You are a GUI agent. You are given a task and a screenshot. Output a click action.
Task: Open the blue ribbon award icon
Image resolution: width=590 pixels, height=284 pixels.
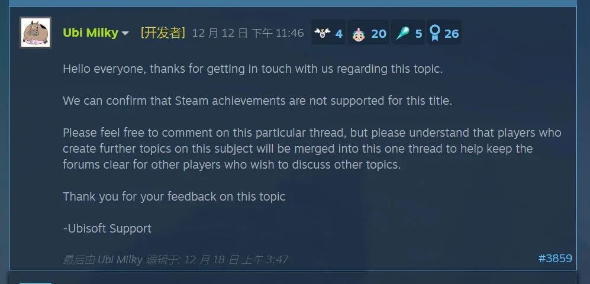click(435, 33)
